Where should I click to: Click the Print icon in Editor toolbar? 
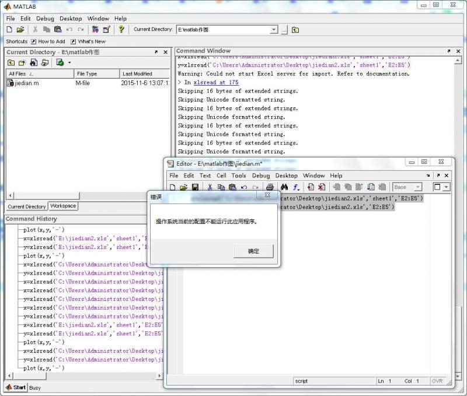[270, 187]
